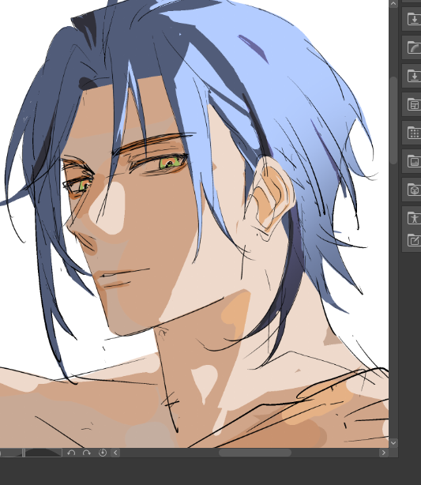The width and height of the screenshot is (421, 485).
Task: Open the dotted tone pattern material folder
Action: pyautogui.click(x=413, y=133)
